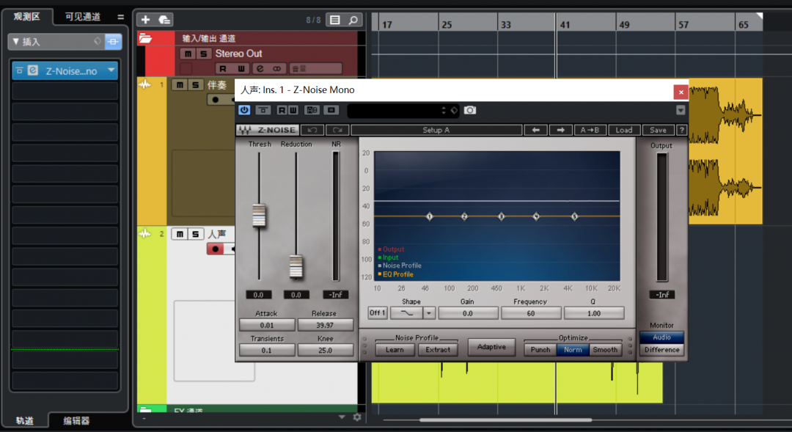Switch to the 可见通道 tab
Viewport: 792px width, 432px height.
tap(83, 17)
